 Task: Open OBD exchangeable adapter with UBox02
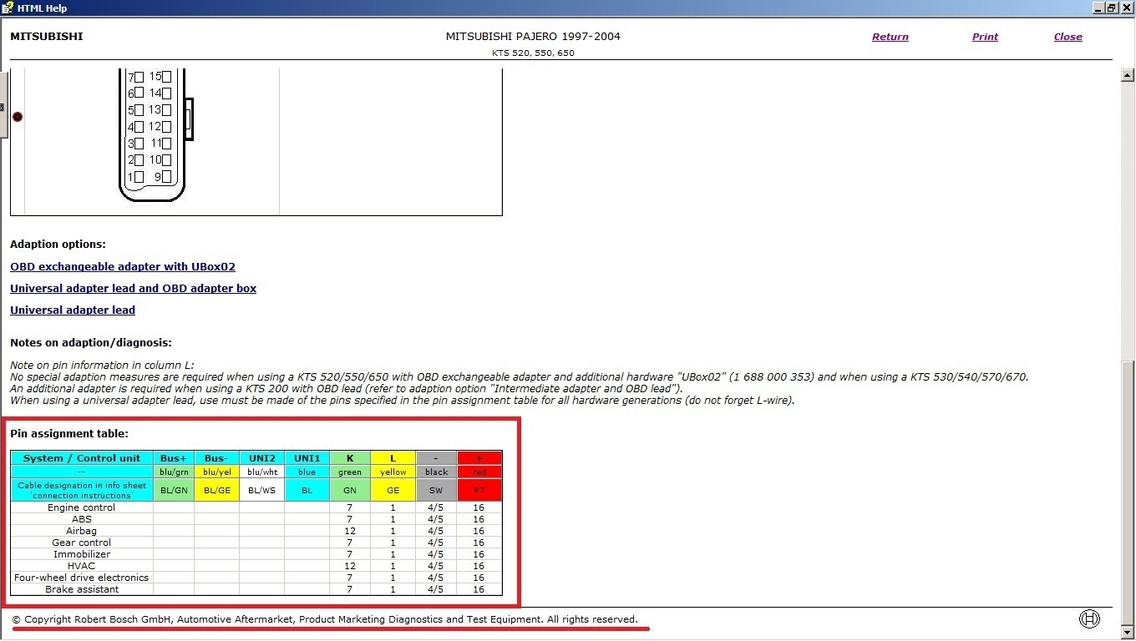(x=123, y=267)
